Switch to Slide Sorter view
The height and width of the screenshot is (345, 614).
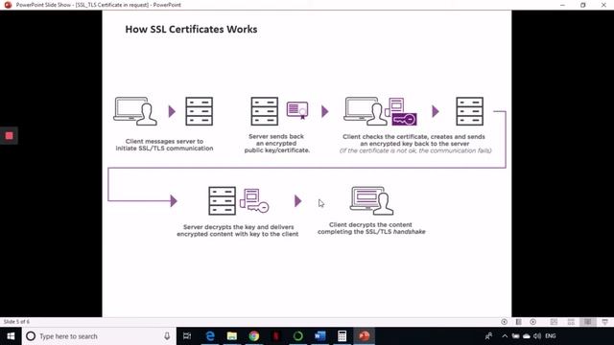[x=571, y=322]
